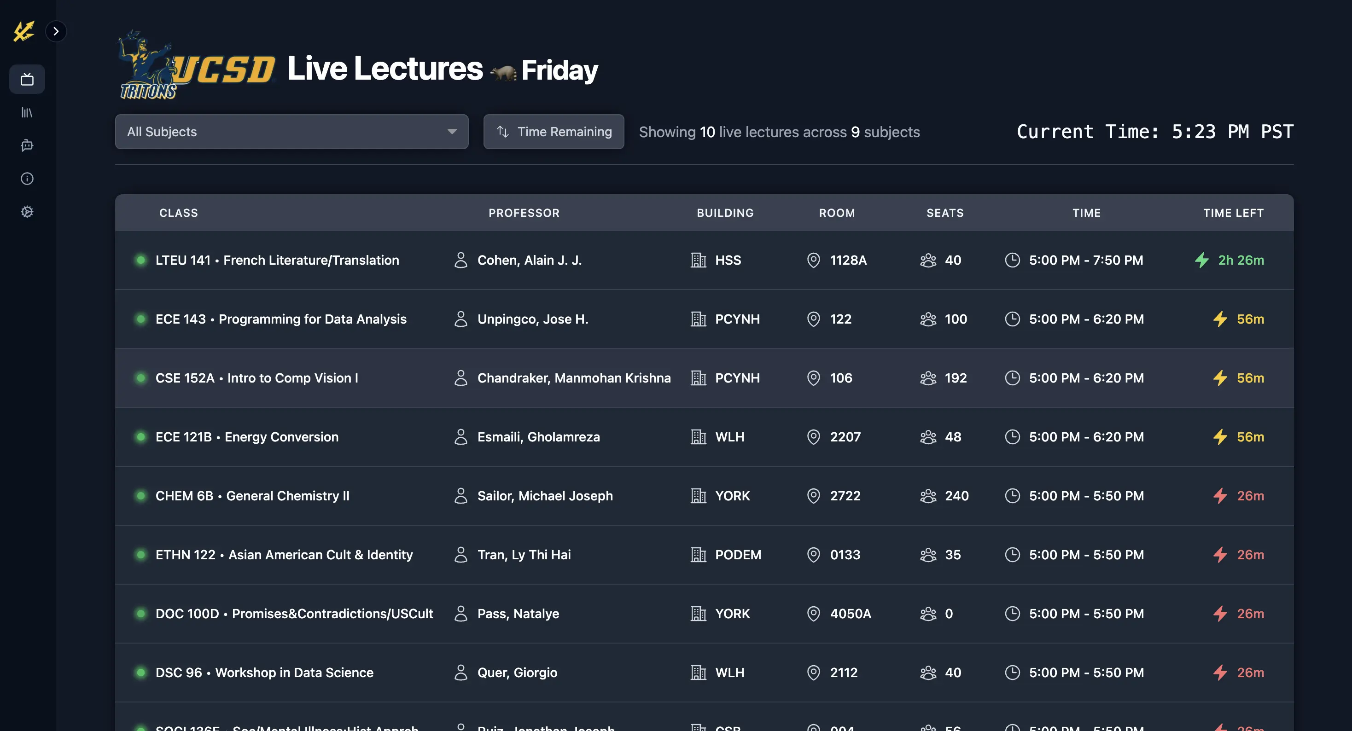Open the info circle sidebar icon

tap(27, 179)
